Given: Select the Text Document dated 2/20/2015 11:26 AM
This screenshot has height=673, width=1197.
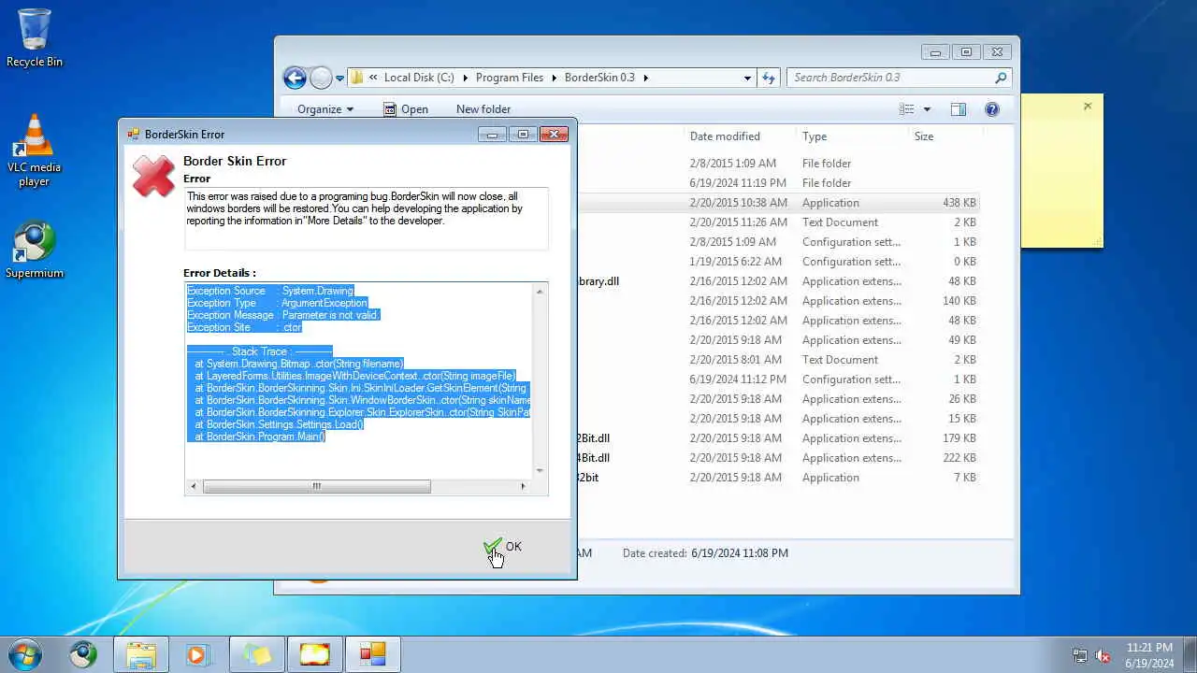Looking at the screenshot, I should click(x=779, y=222).
